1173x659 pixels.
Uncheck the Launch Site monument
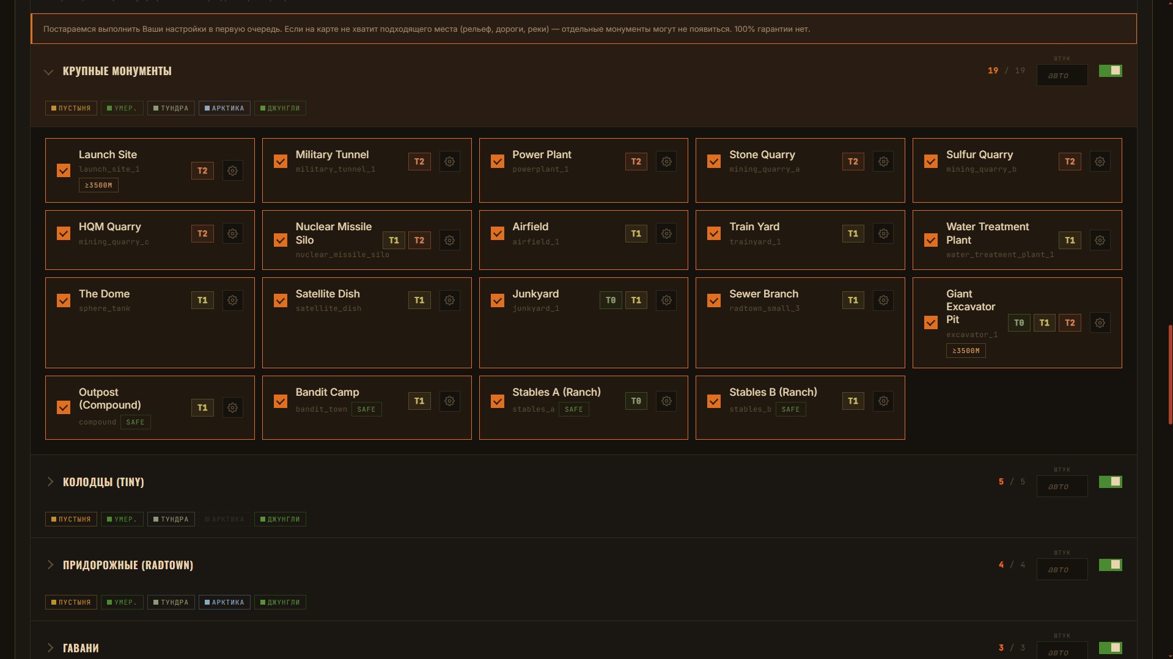pyautogui.click(x=64, y=170)
